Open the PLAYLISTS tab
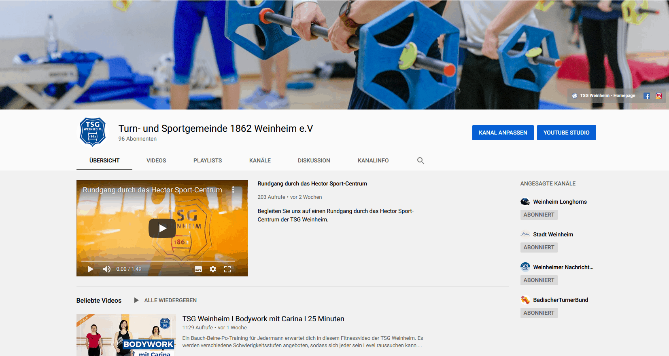The width and height of the screenshot is (669, 356). [208, 160]
